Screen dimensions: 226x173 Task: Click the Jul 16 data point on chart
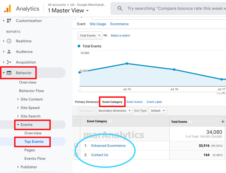click(x=174, y=70)
